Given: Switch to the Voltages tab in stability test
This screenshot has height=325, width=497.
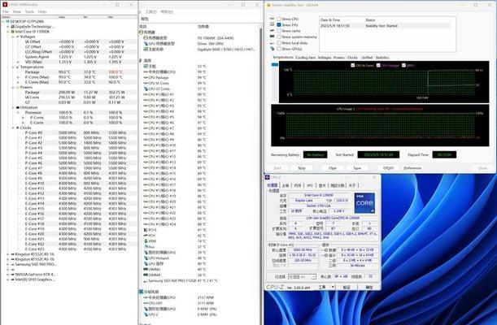Looking at the screenshot, I should click(x=325, y=58).
